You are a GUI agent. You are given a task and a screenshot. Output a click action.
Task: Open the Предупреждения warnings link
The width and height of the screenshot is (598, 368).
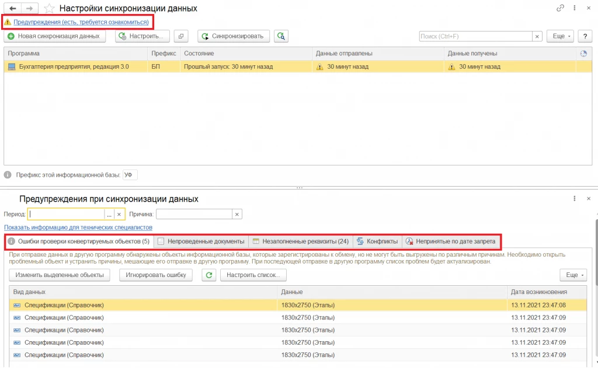[81, 22]
